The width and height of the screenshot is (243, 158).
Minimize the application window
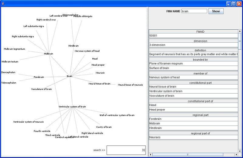coord(228,3)
